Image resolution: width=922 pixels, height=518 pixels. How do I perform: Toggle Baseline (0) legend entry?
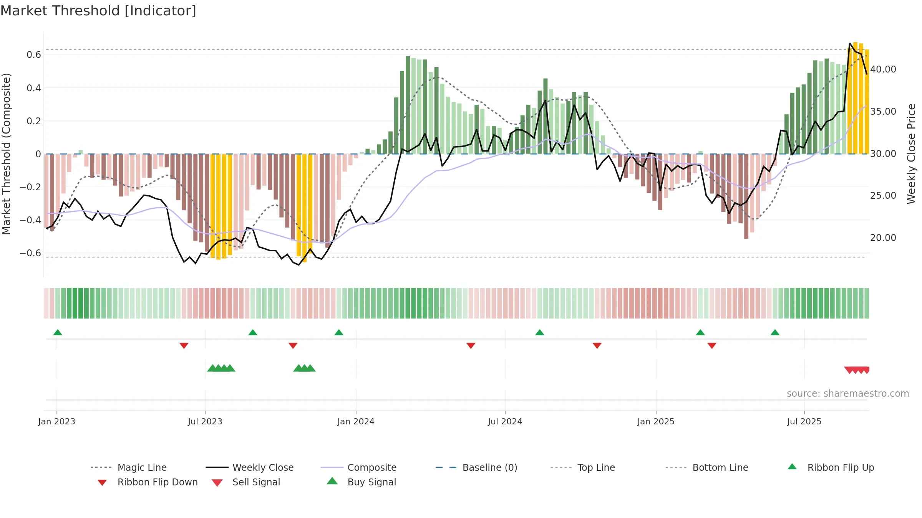click(x=476, y=467)
